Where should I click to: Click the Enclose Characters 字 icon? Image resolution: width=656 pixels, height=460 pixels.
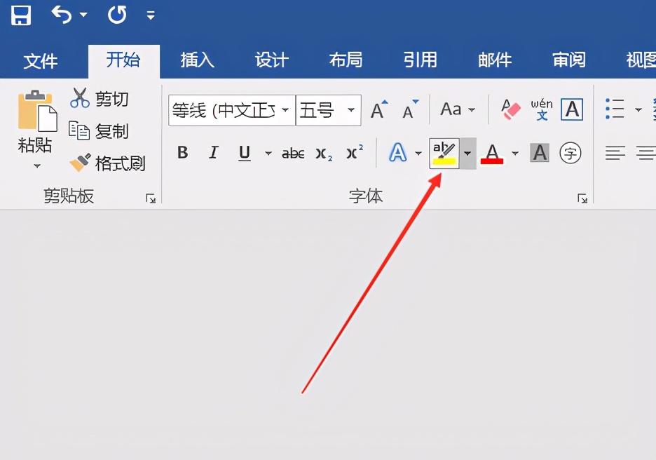pos(570,153)
